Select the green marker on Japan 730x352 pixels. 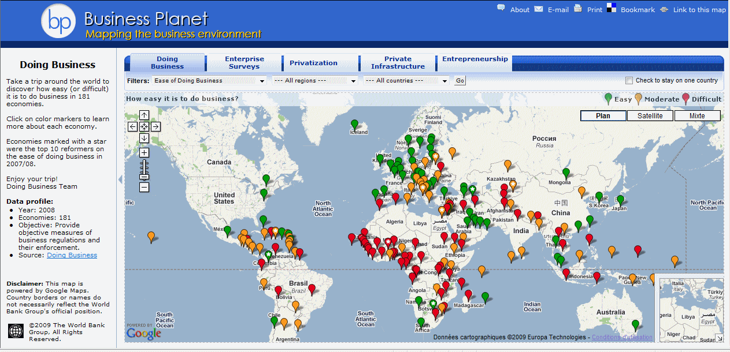pyautogui.click(x=620, y=200)
